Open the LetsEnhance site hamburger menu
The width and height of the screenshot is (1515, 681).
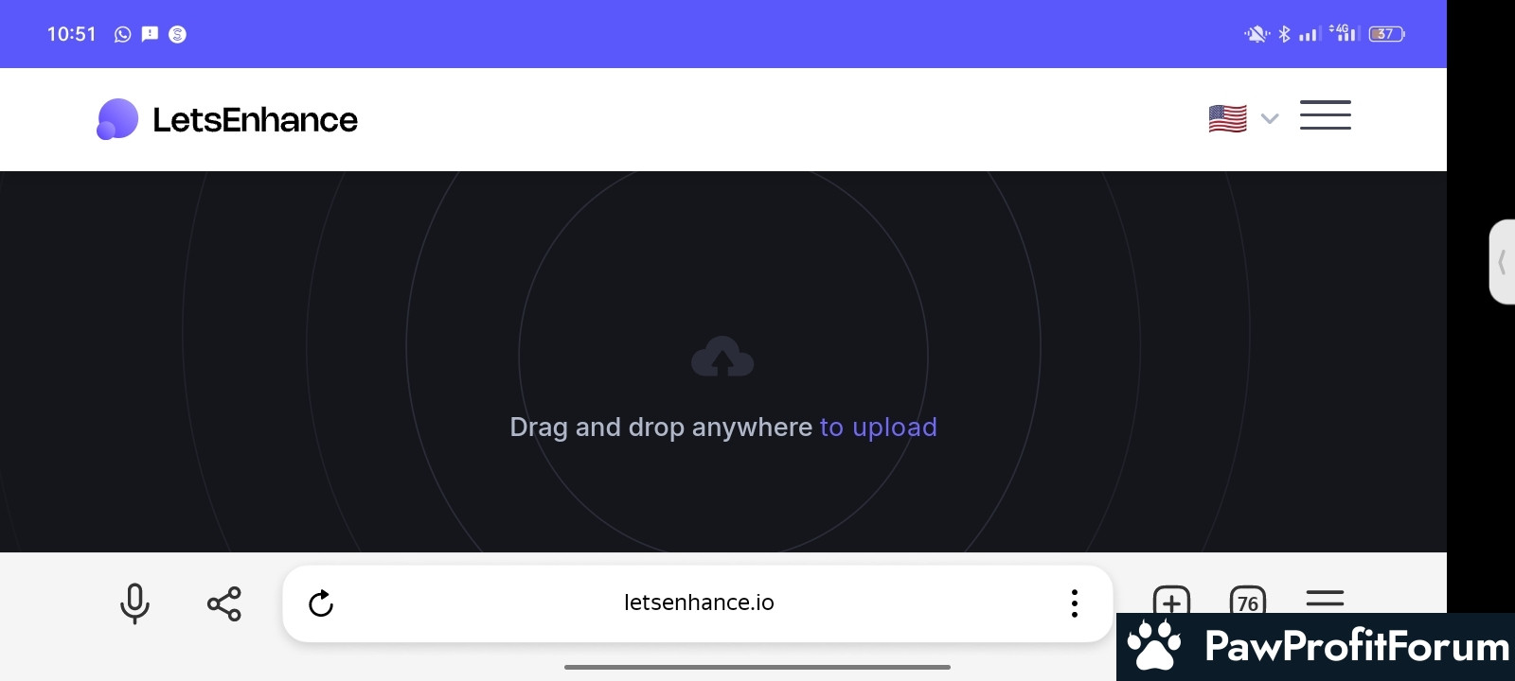coord(1325,115)
